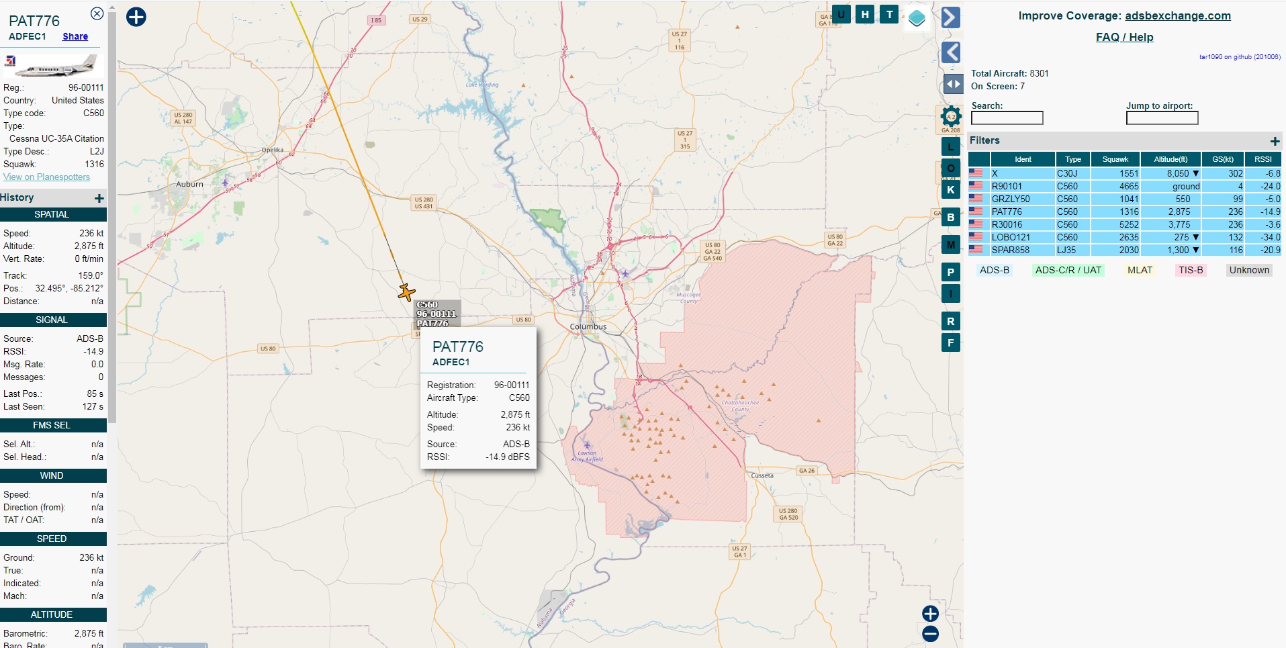
Task: Select aircraft row PAT776 in table
Action: coord(1124,212)
